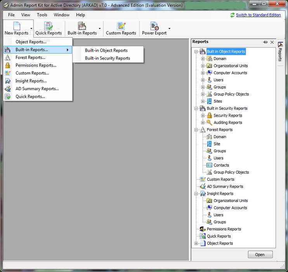Click the Power Export toolbar icon

click(x=154, y=26)
